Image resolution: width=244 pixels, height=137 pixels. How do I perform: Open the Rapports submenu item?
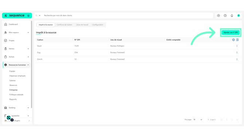point(13,99)
